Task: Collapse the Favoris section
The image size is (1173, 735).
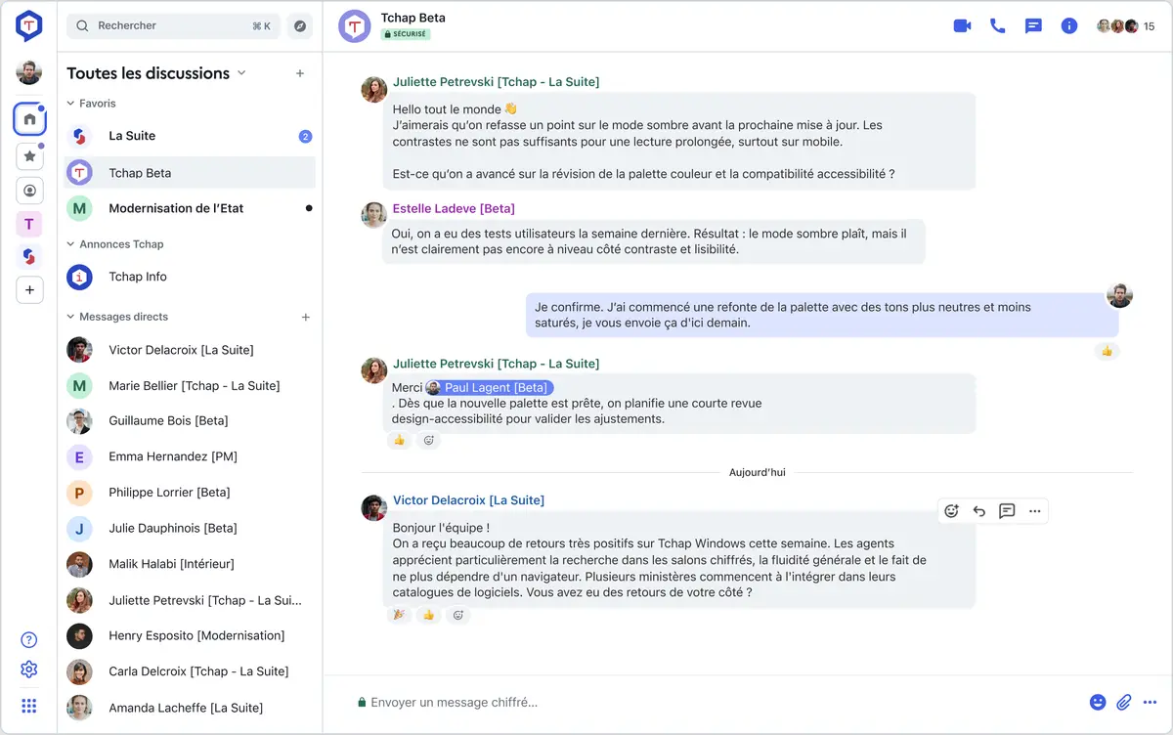Action: 91,104
